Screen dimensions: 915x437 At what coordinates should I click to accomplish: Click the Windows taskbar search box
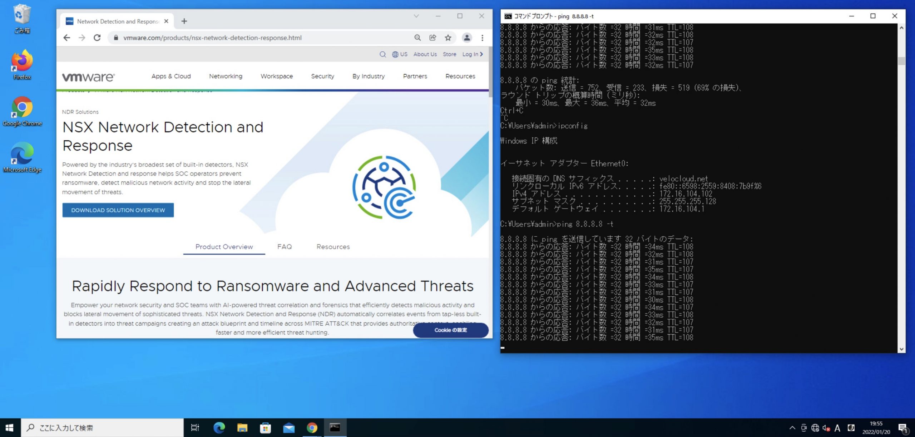coord(102,427)
